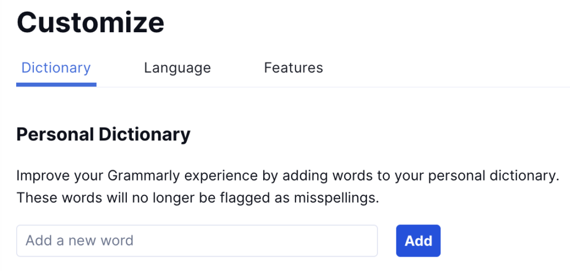Click the Customize page heading
The image size is (570, 271).
[91, 22]
